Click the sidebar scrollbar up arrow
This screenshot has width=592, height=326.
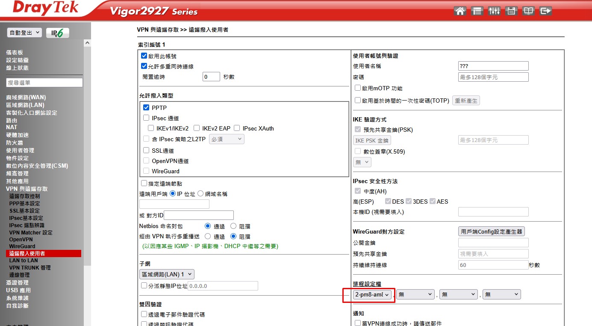(x=87, y=43)
